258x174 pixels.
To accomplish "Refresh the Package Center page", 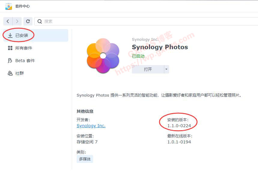I will point(28,21).
